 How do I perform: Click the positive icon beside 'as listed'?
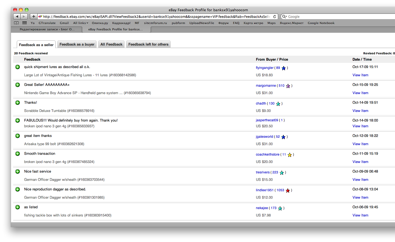point(18,207)
